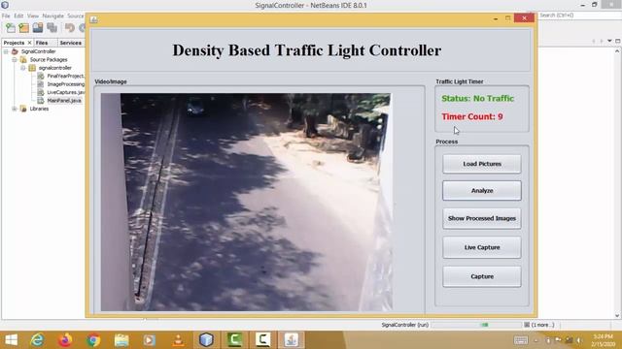The image size is (622, 349).
Task: Click the New File toolbar icon
Action: coord(11,28)
